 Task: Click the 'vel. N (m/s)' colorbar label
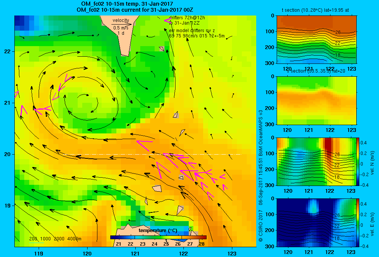[x=373, y=163]
